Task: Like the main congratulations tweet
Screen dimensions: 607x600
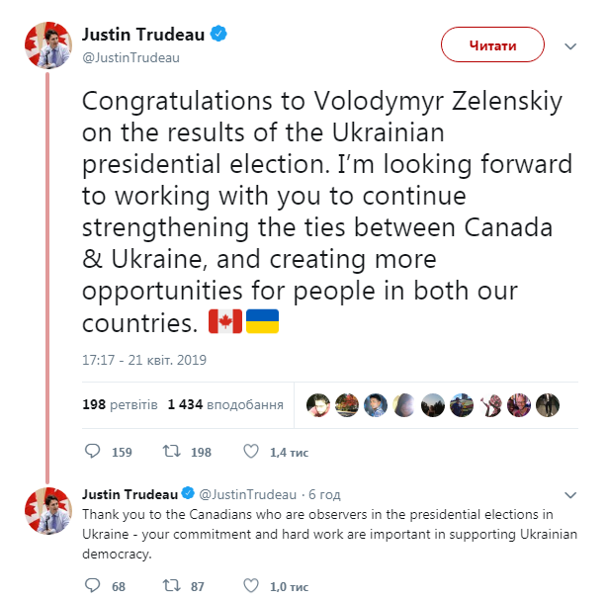Action: pos(251,452)
